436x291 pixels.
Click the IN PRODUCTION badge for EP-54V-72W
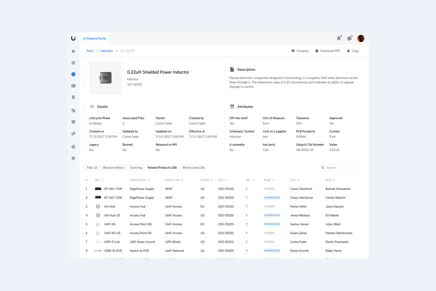[x=272, y=198]
